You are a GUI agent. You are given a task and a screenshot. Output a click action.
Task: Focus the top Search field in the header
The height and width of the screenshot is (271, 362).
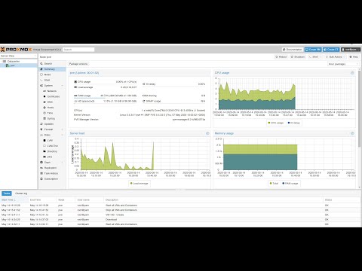pos(78,50)
